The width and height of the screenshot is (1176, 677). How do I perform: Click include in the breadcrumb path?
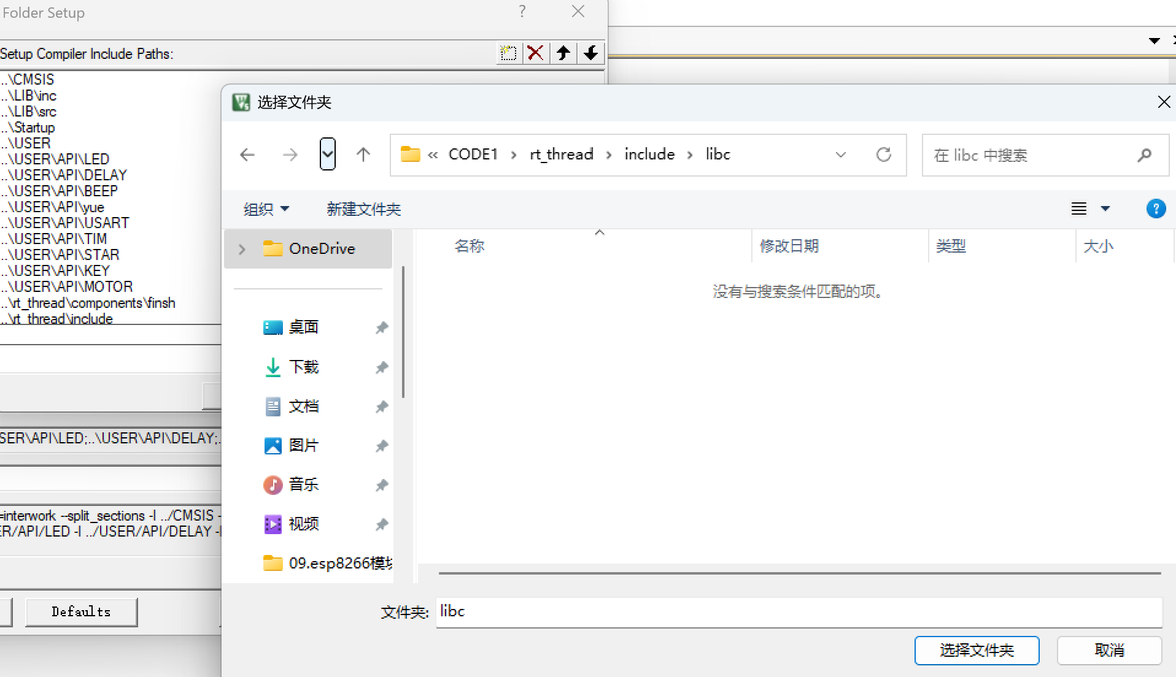[x=649, y=154]
